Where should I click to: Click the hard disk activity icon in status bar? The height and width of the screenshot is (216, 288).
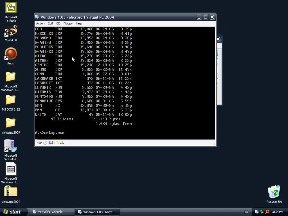point(39,143)
